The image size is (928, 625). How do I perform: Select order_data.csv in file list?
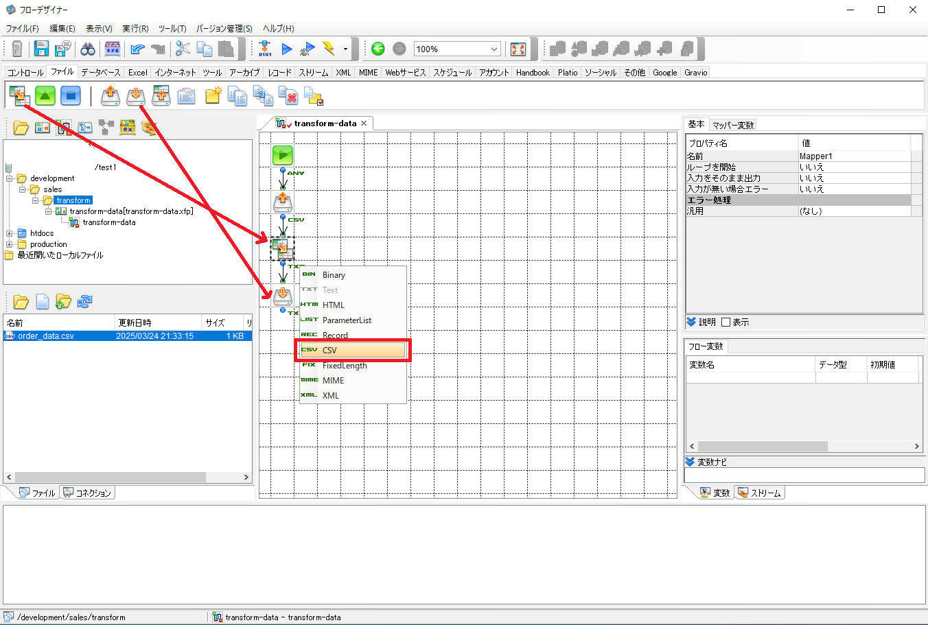coord(128,336)
